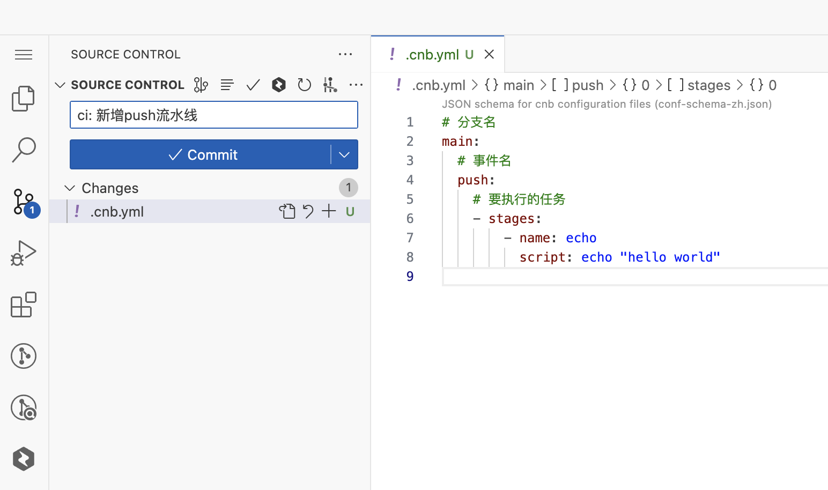This screenshot has width=828, height=490.
Task: Click the checkmark commit icon in toolbar
Action: [x=253, y=85]
